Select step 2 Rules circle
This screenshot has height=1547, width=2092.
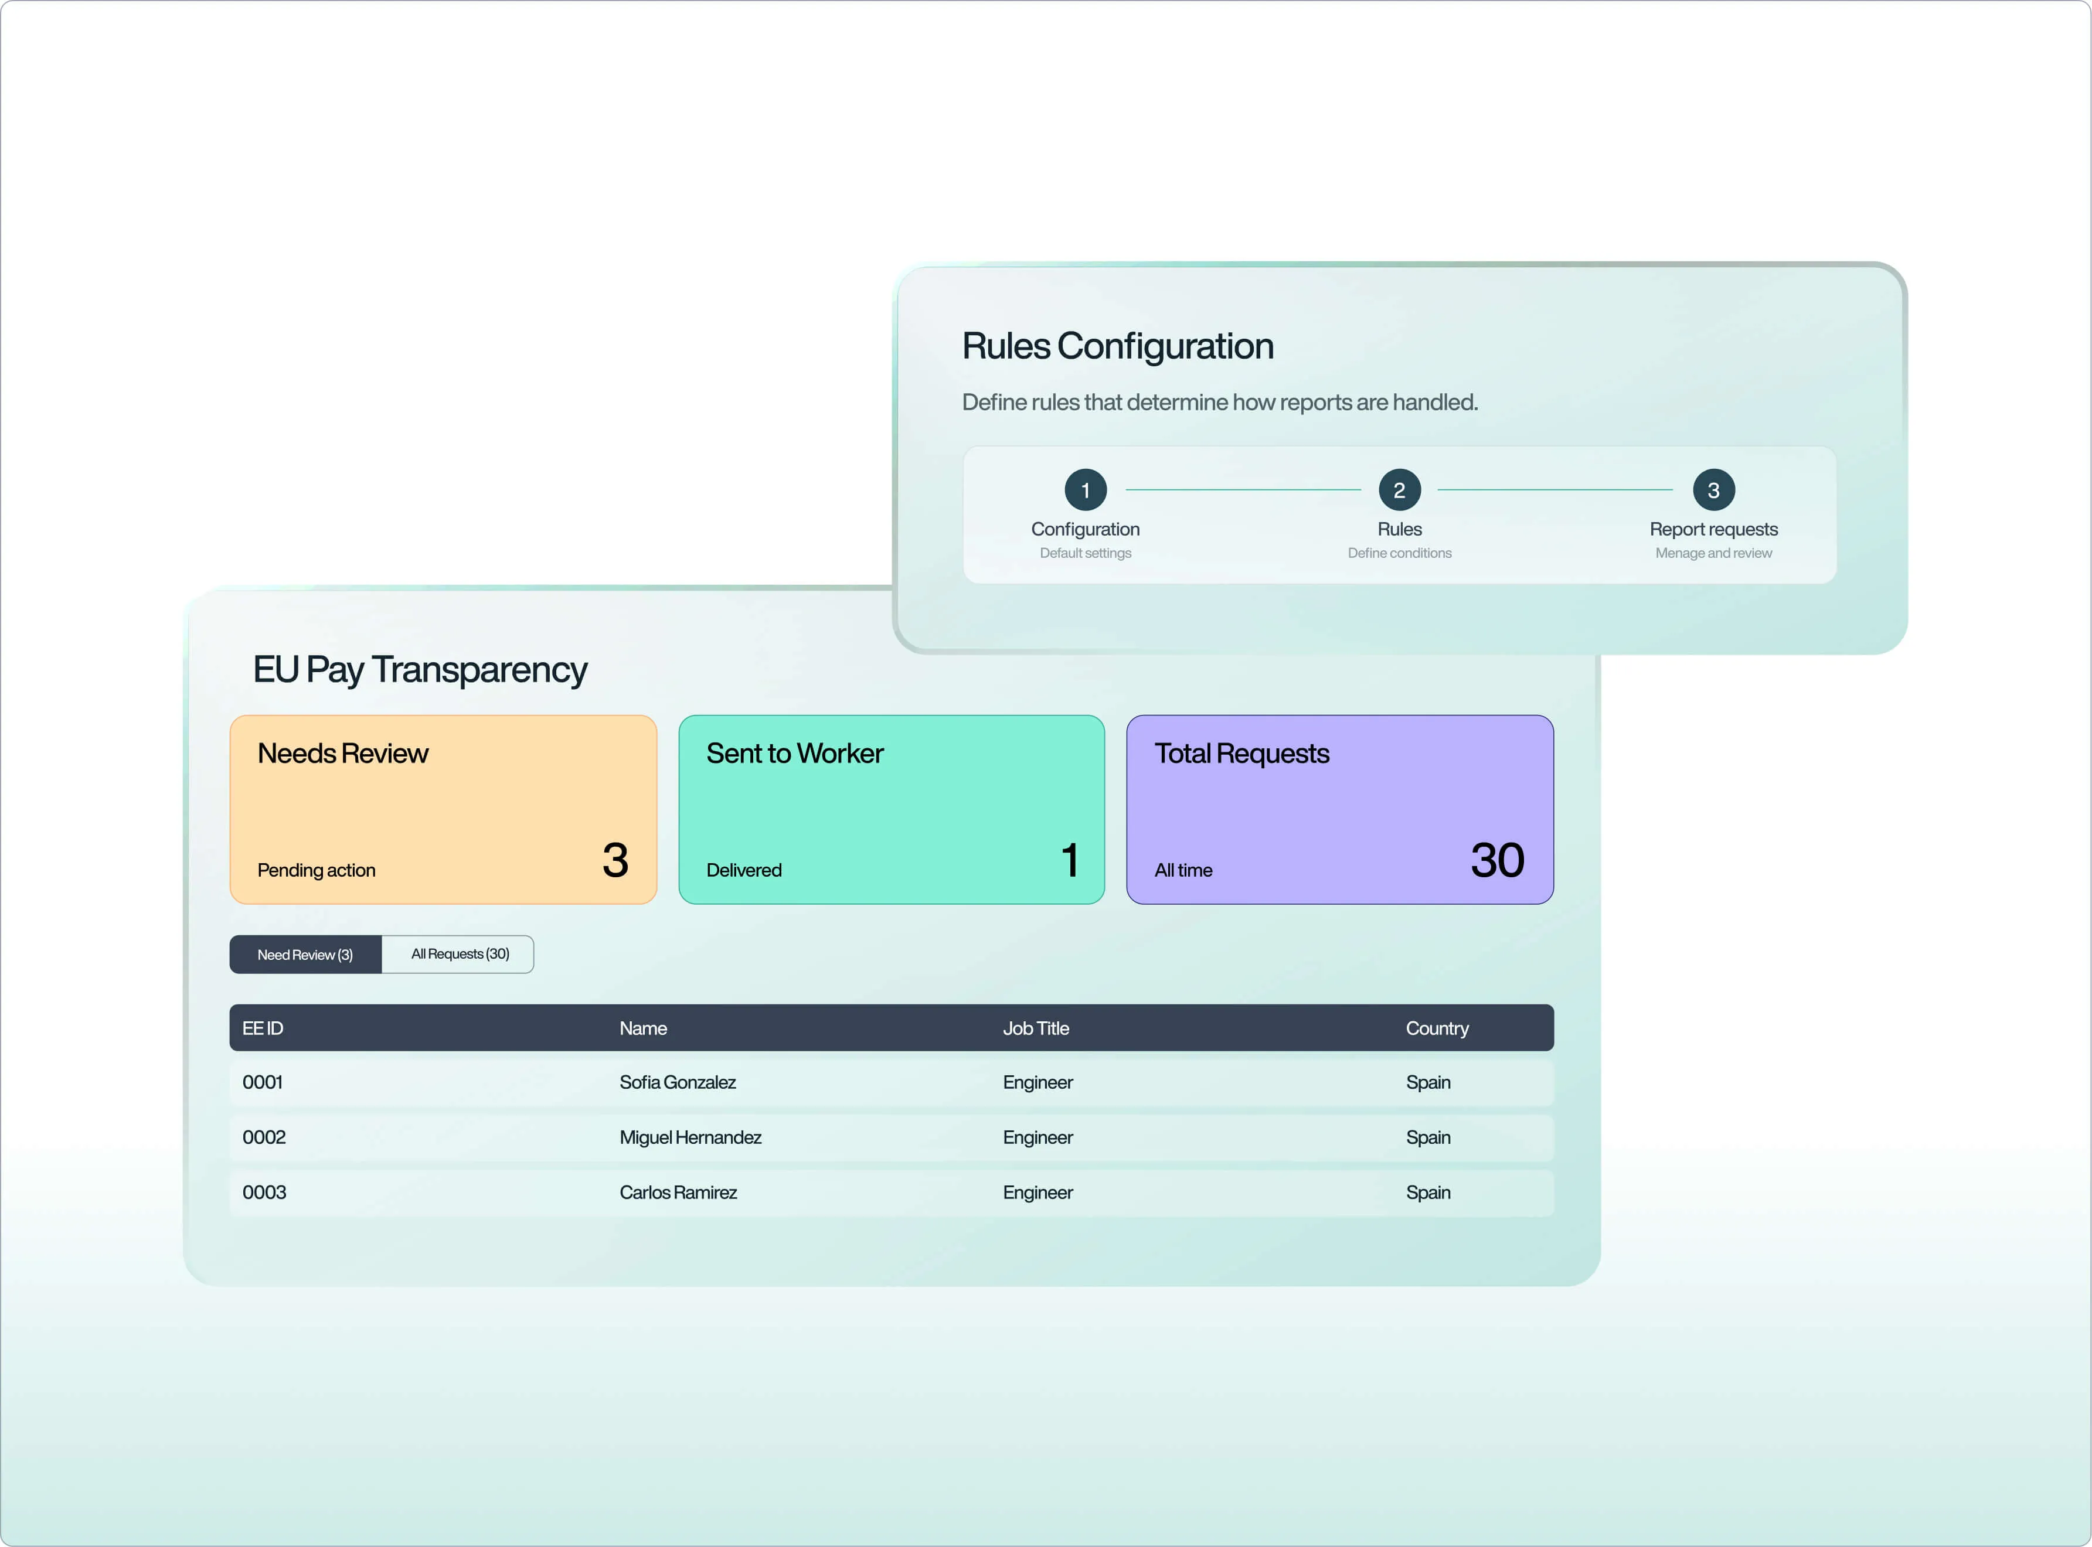click(x=1399, y=490)
